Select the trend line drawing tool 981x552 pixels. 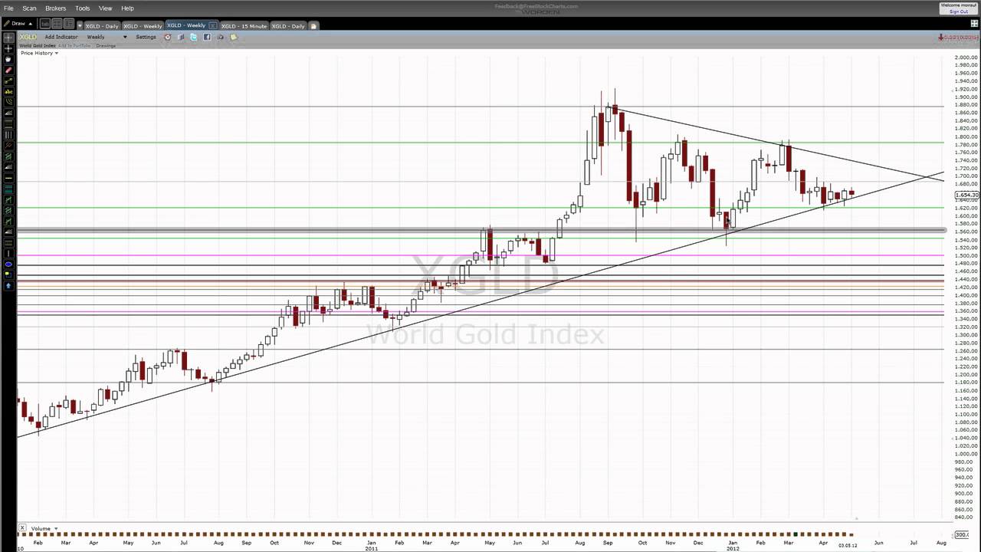tap(8, 80)
